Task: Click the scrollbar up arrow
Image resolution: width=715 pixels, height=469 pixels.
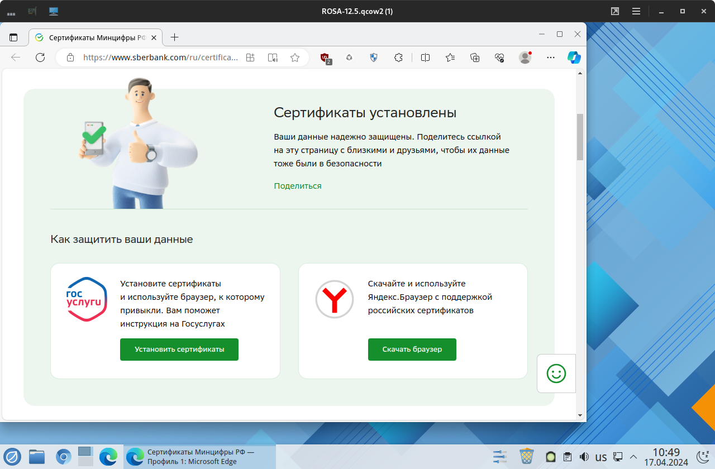Action: [x=580, y=73]
